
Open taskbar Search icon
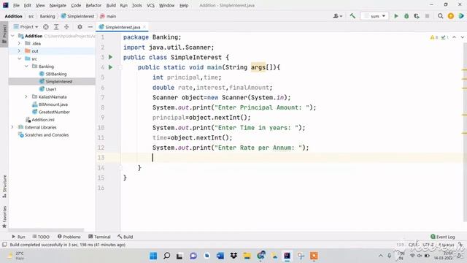(167, 256)
